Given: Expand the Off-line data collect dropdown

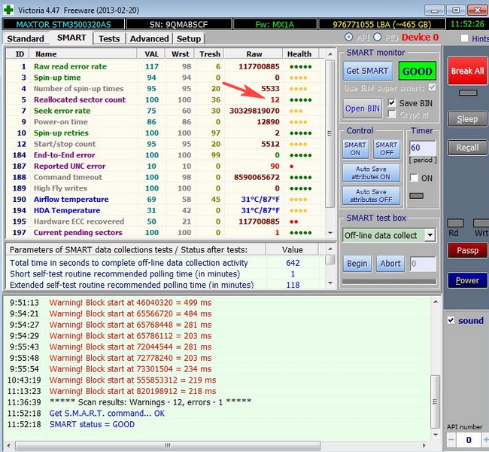Looking at the screenshot, I should 430,235.
